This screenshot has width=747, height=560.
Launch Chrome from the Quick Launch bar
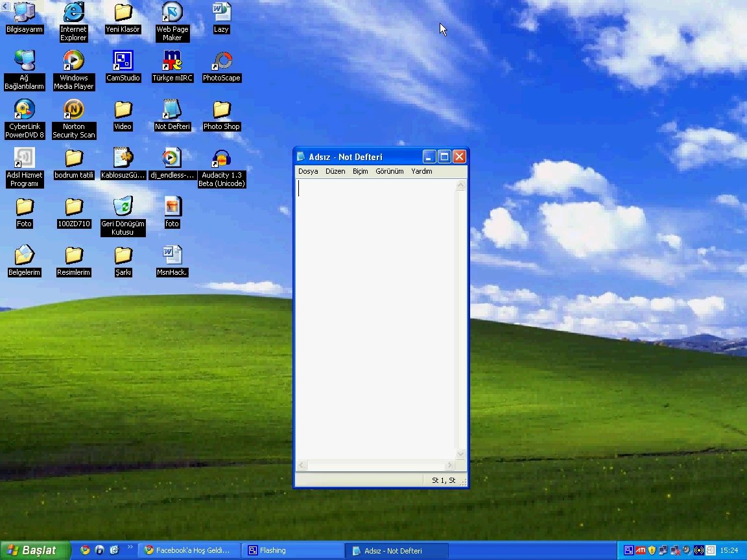[86, 550]
